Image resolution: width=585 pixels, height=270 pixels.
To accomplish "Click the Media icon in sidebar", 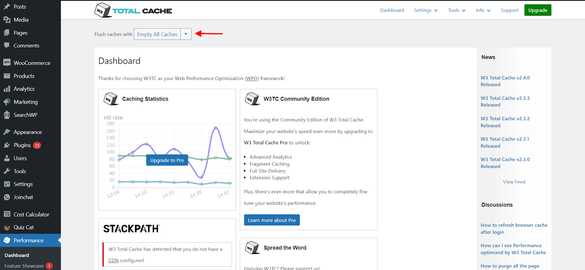I will 7,20.
